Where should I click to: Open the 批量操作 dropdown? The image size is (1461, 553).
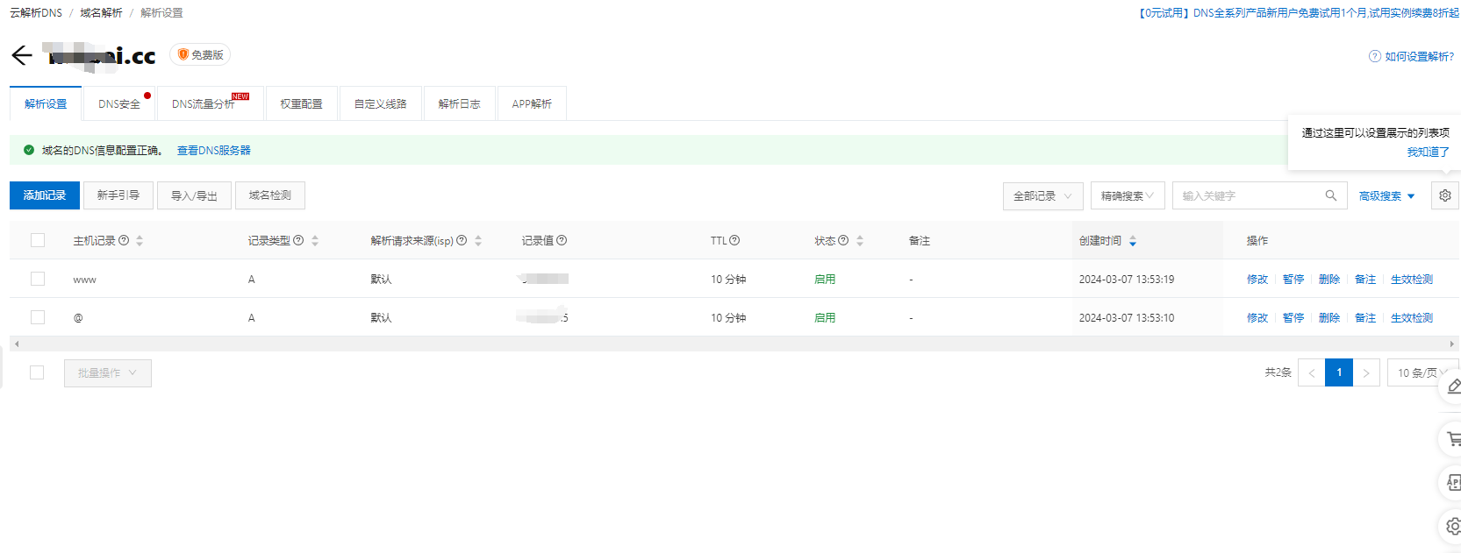point(107,372)
